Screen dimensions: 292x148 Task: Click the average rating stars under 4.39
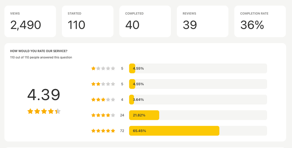pyautogui.click(x=44, y=111)
